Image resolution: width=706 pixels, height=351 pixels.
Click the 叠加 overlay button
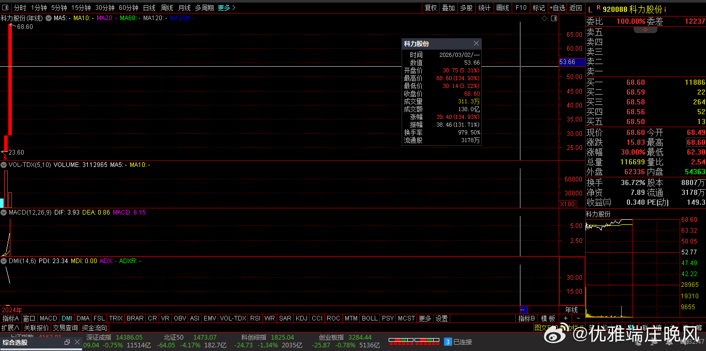pyautogui.click(x=449, y=8)
